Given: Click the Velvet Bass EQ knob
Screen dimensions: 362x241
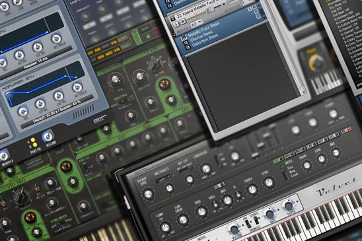Looking at the screenshot, I should (201, 211).
